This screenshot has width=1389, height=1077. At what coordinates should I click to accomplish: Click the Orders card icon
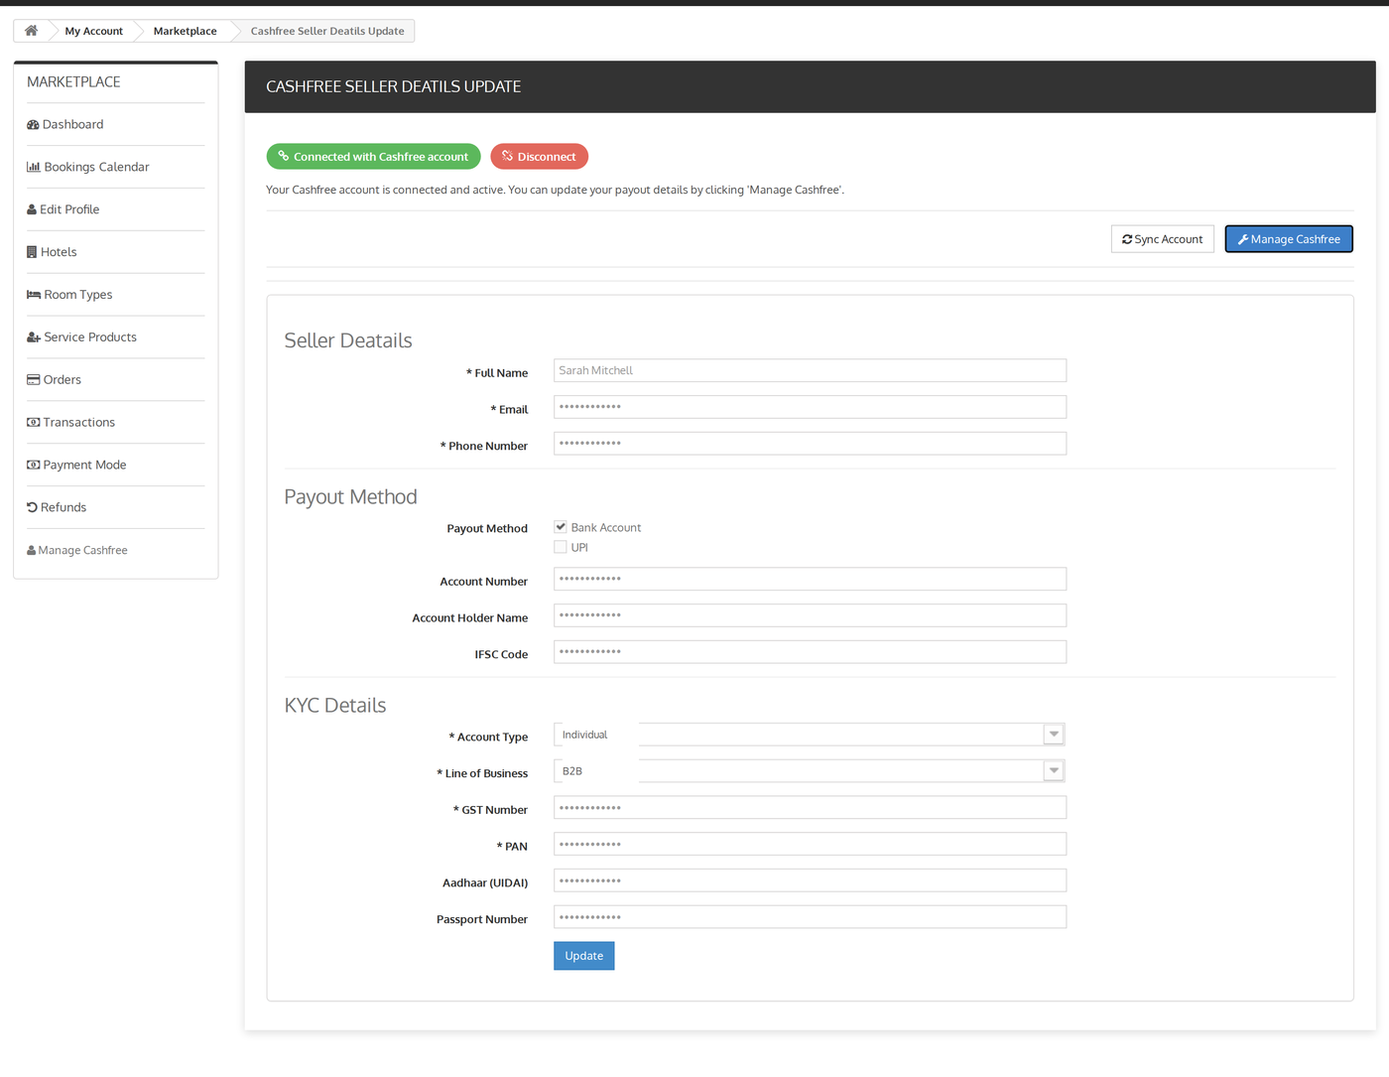pyautogui.click(x=34, y=380)
